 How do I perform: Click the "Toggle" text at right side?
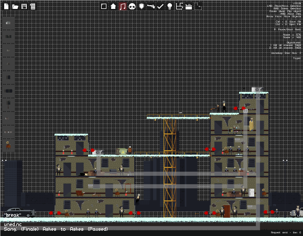pos(297,58)
